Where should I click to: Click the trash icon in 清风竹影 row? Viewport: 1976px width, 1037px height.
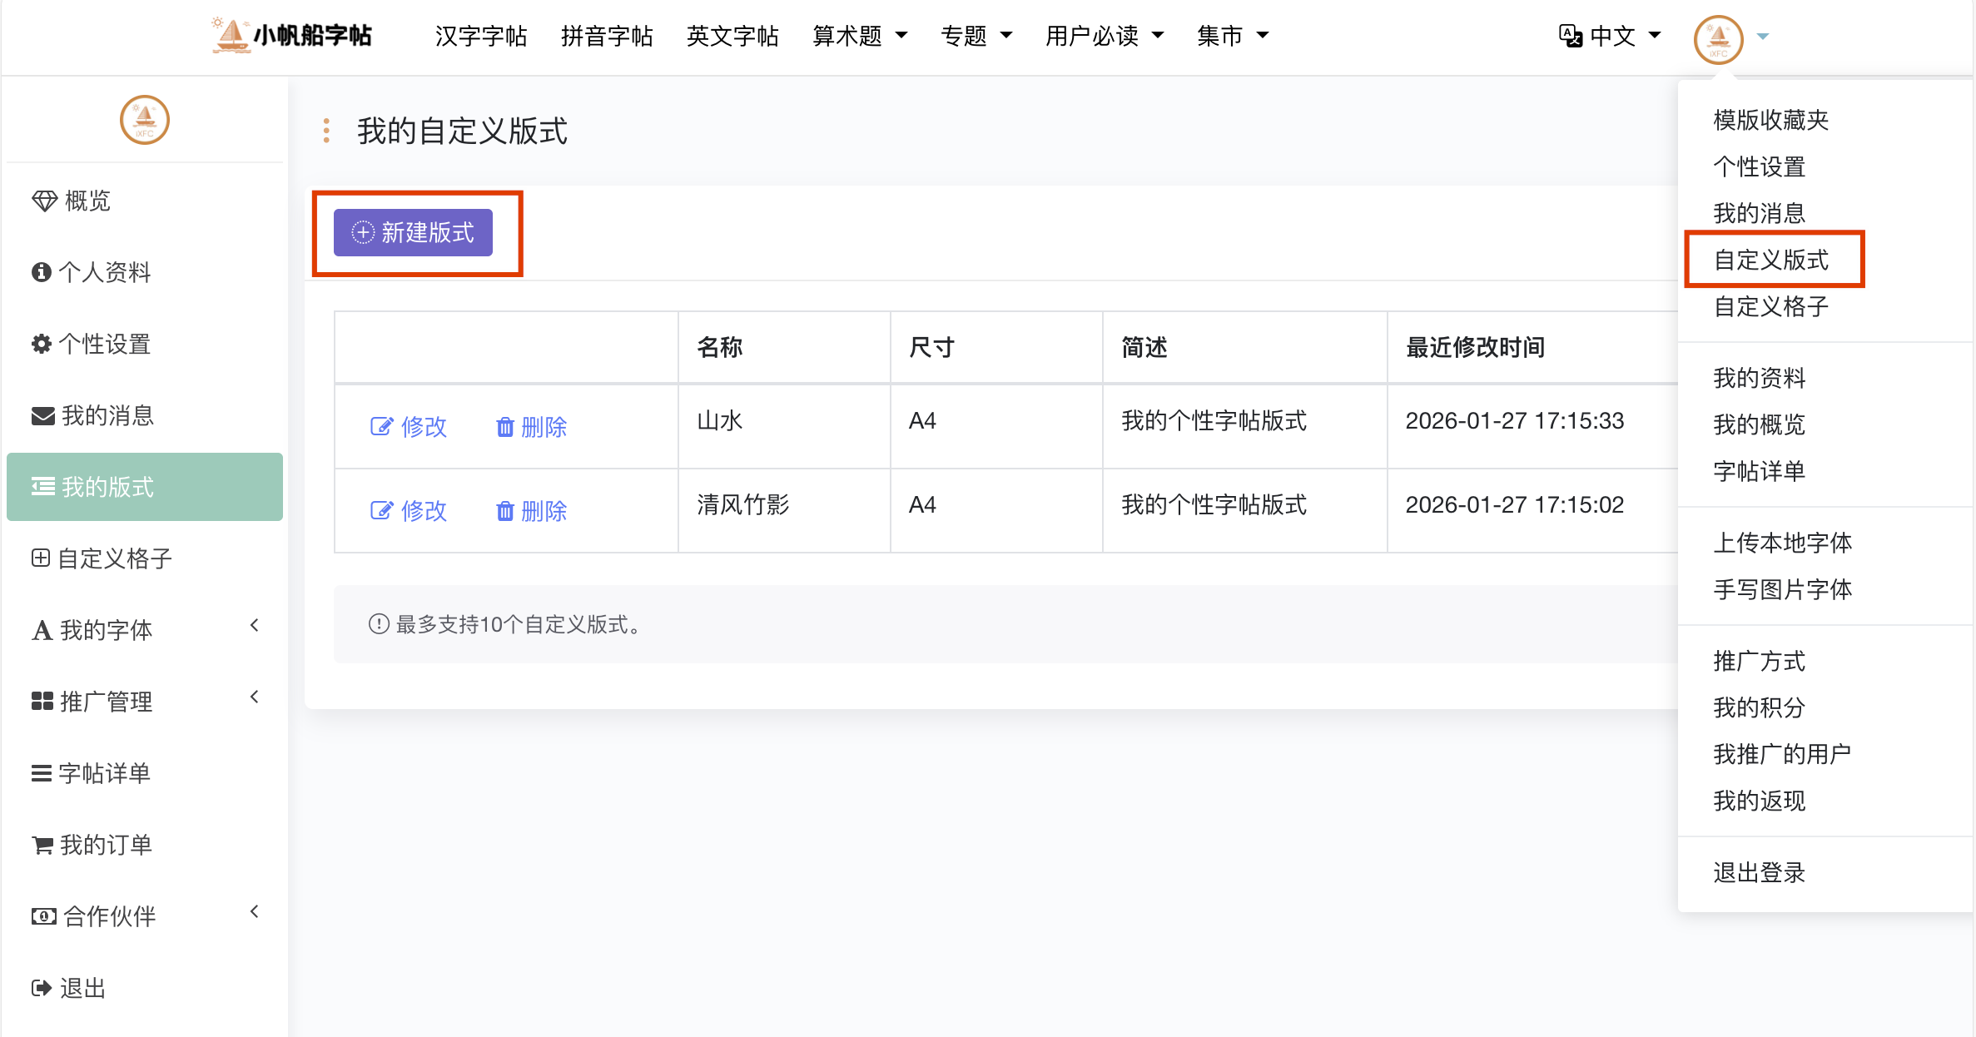tap(504, 510)
